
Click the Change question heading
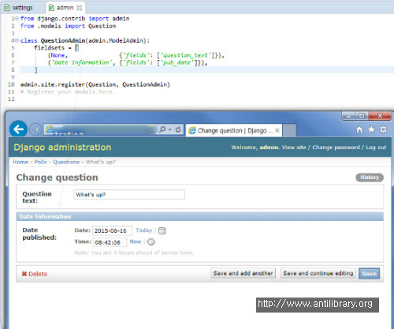(x=58, y=178)
